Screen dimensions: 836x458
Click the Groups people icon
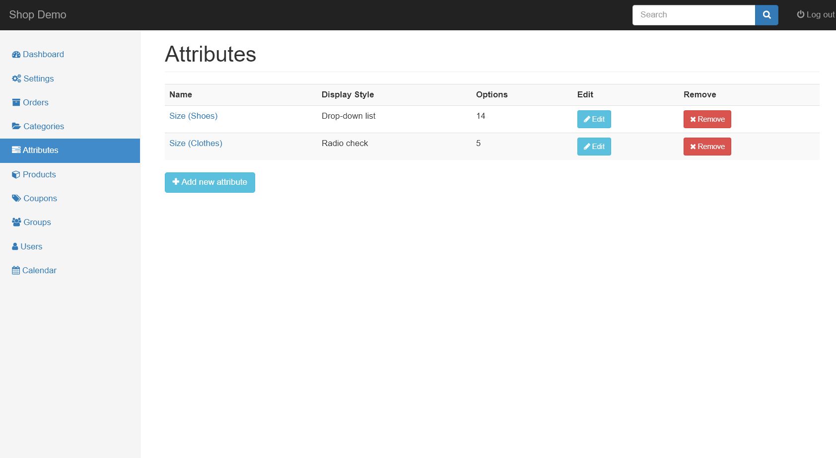point(16,222)
